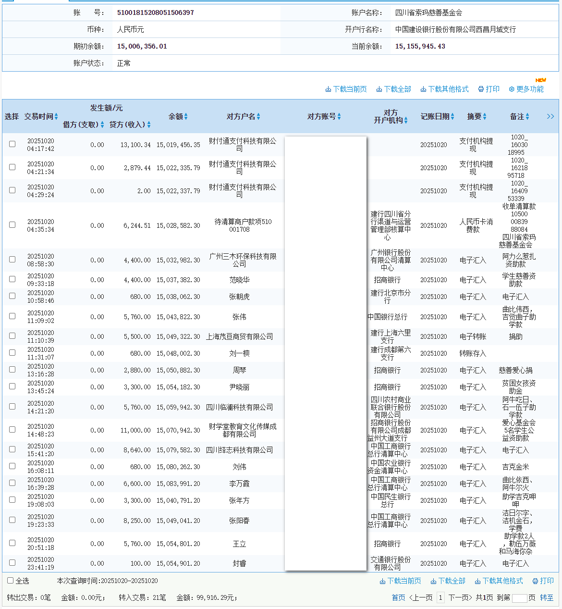Click the 打印 printer icon below the table
Viewport: 562px width, 609px height.
coord(535,581)
